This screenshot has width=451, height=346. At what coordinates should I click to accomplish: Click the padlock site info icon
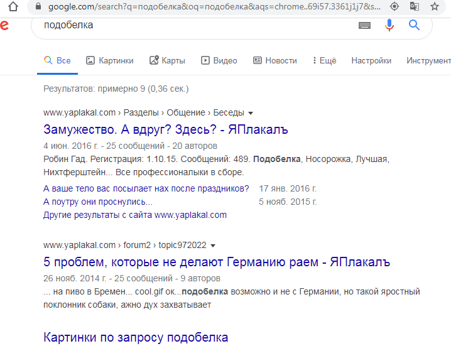tap(38, 6)
